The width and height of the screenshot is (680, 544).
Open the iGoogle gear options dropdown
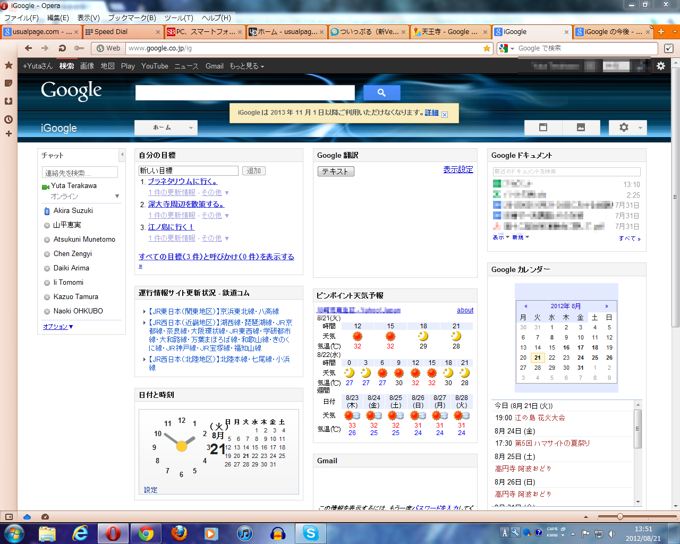click(628, 127)
